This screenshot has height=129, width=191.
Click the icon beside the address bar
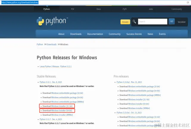tap(188, 2)
